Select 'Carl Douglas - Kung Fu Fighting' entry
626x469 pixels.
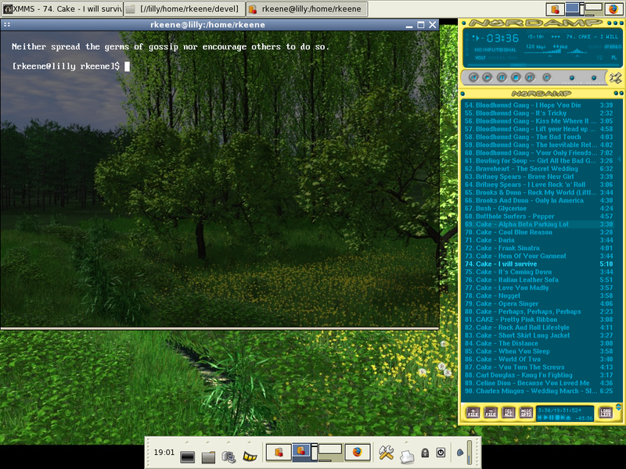(538, 375)
